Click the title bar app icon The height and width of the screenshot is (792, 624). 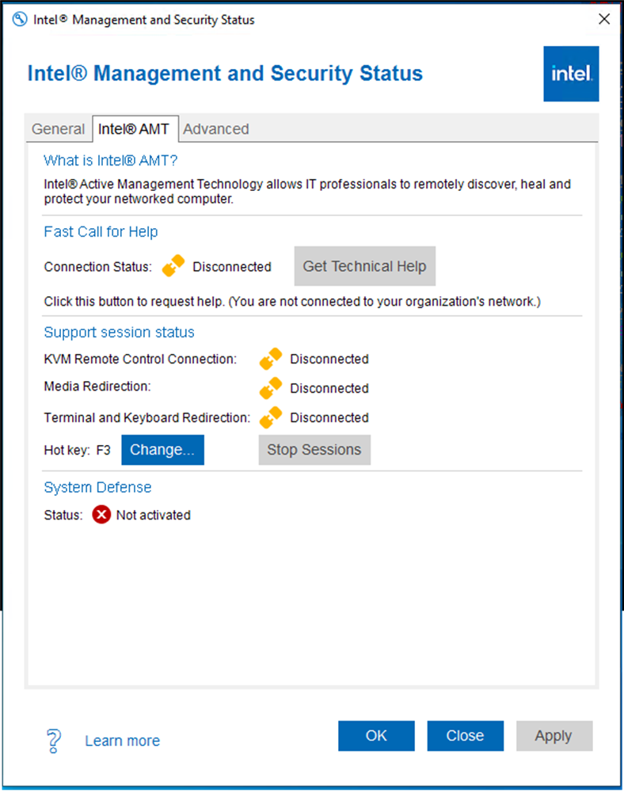[x=20, y=20]
